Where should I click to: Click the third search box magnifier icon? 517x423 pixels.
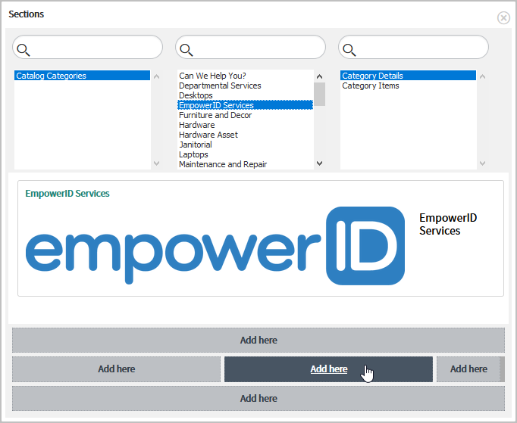(349, 50)
